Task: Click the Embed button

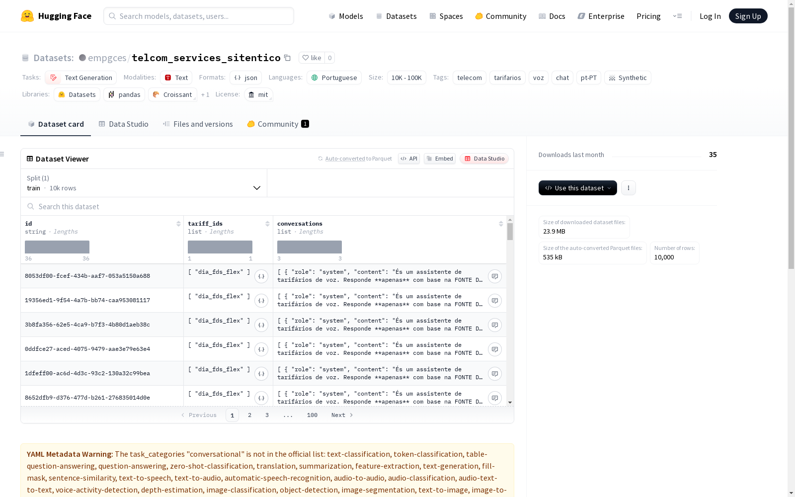Action: 440,159
